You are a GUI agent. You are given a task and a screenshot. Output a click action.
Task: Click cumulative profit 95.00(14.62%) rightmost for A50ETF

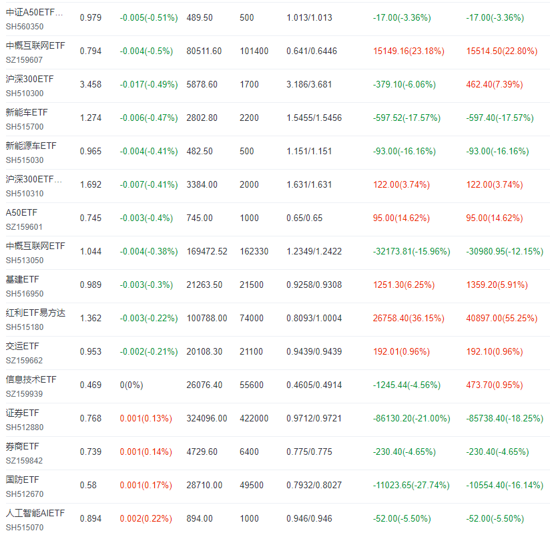(494, 218)
